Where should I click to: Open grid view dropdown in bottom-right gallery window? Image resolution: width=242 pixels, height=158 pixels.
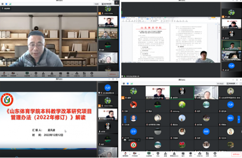tap(230, 83)
